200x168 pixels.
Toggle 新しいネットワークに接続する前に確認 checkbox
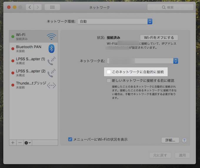pyautogui.click(x=109, y=80)
